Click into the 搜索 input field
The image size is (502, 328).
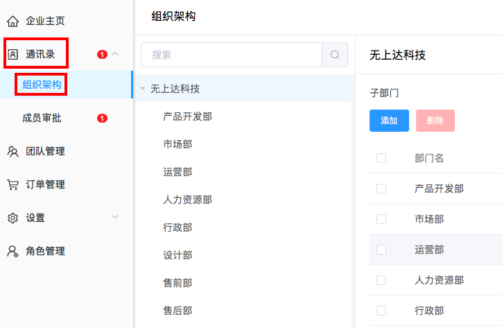tap(231, 55)
